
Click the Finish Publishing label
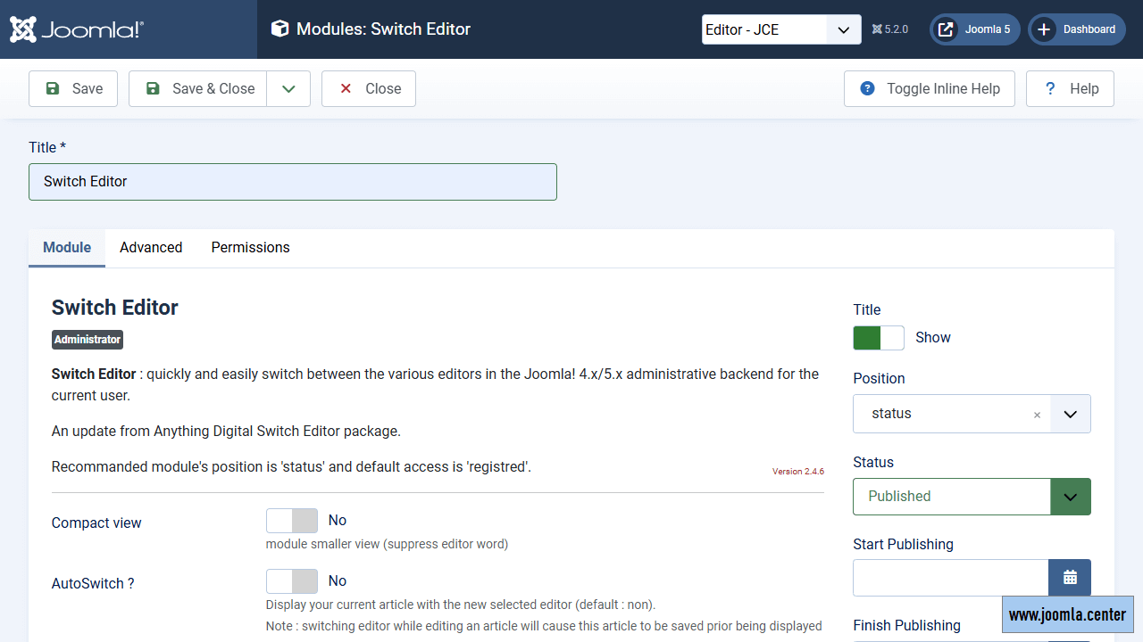(x=906, y=626)
